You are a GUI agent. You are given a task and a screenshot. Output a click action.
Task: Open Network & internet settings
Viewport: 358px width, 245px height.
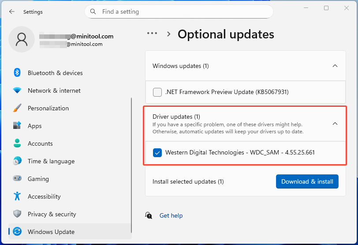(70, 90)
